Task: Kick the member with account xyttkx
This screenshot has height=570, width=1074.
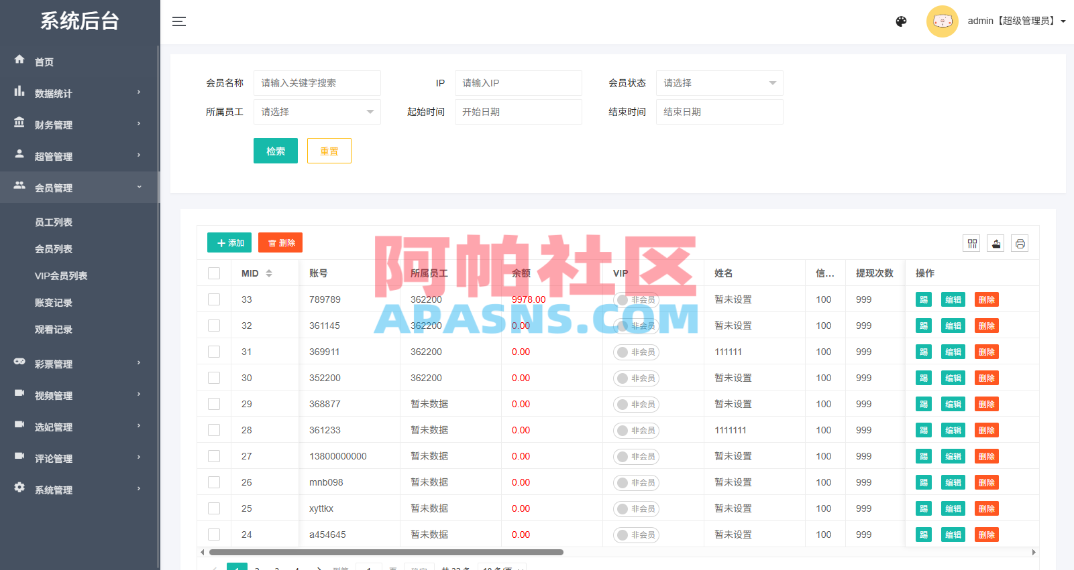Action: tap(924, 508)
